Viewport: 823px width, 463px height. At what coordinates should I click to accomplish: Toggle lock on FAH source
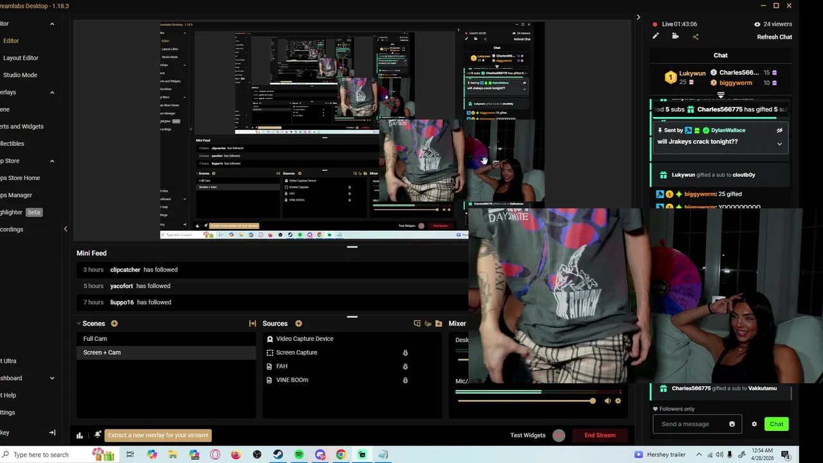pos(405,367)
